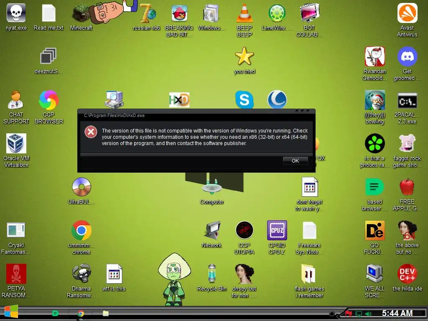
Task: Open the Network desktop icon
Action: 212,230
